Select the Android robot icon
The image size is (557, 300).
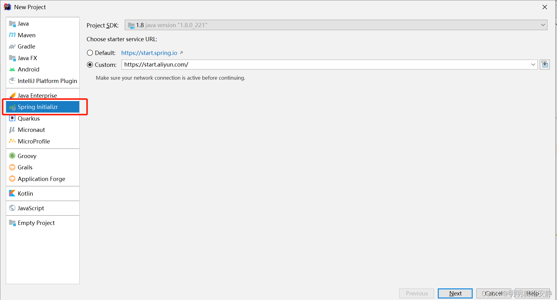click(12, 69)
